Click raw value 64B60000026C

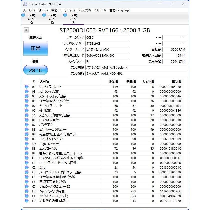(170, 191)
